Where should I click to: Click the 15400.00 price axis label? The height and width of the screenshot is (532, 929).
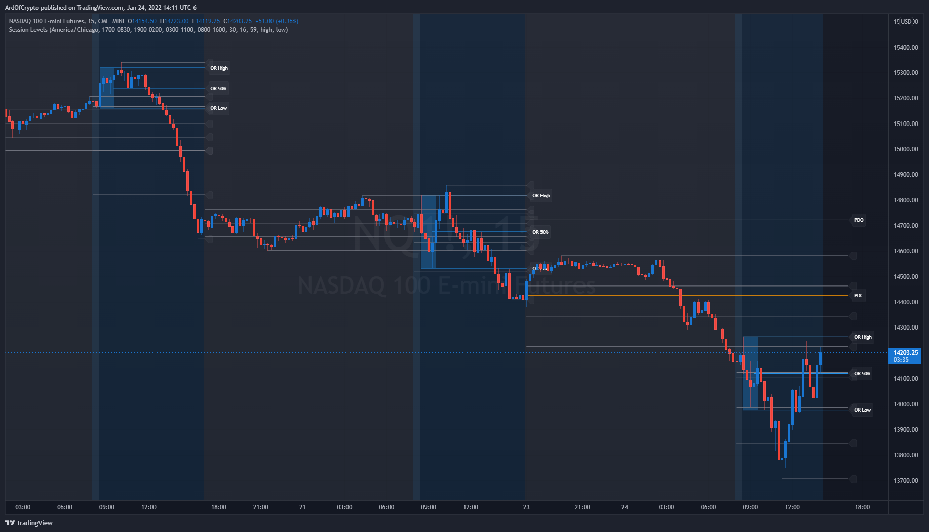pos(906,48)
